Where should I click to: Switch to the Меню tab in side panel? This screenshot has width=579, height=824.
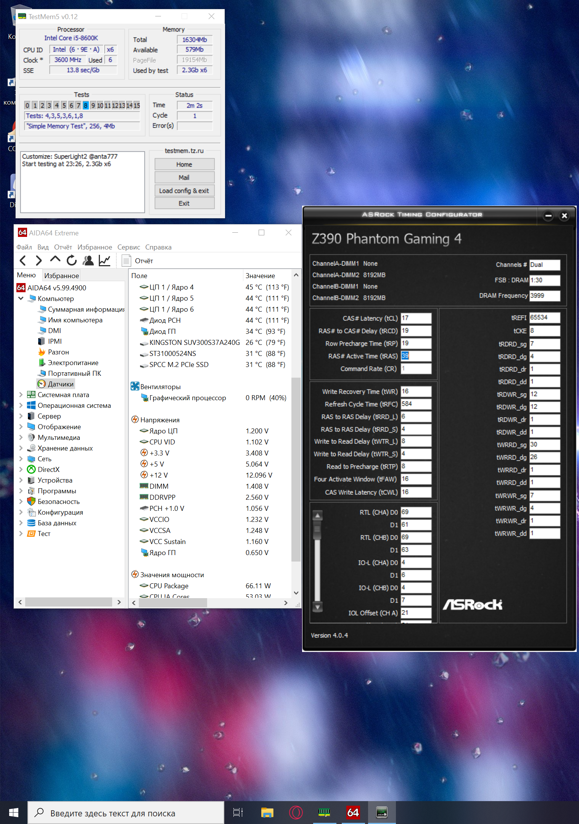point(26,275)
